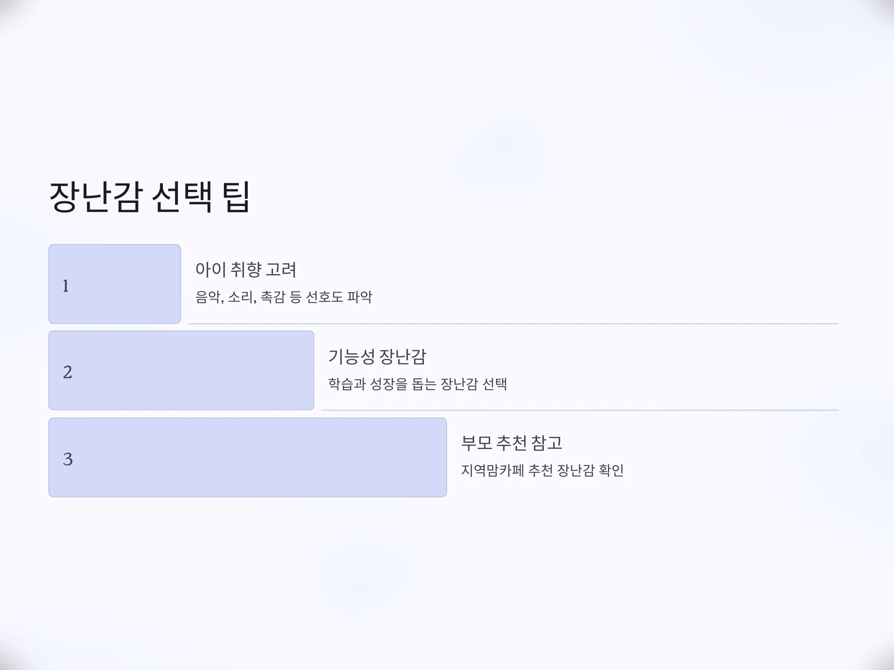Select the divider line below the second tip

tap(580, 410)
